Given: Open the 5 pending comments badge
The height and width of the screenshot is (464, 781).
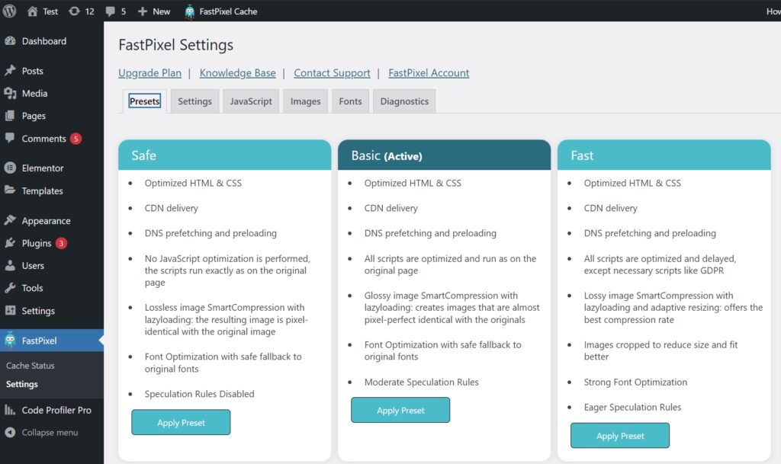Looking at the screenshot, I should pyautogui.click(x=76, y=139).
